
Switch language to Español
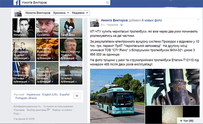click(x=64, y=95)
